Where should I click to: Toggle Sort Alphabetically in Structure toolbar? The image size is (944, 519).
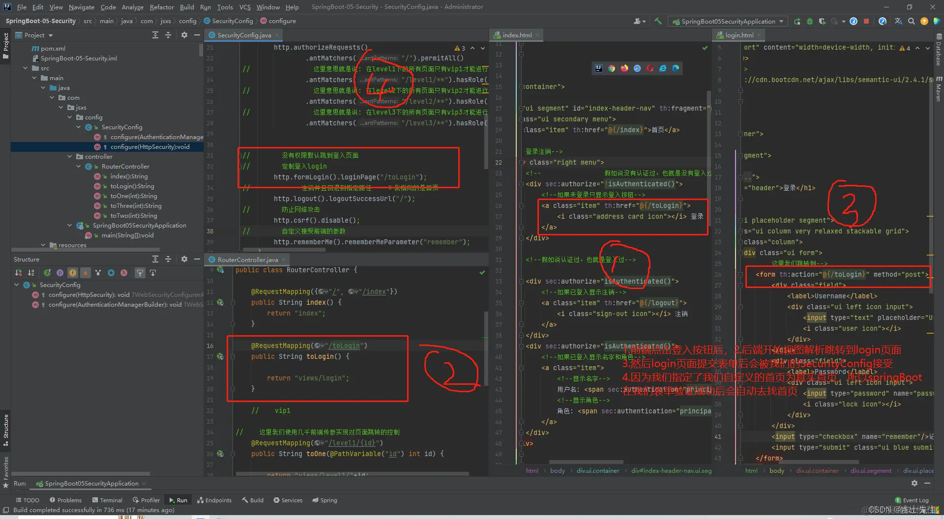point(31,273)
